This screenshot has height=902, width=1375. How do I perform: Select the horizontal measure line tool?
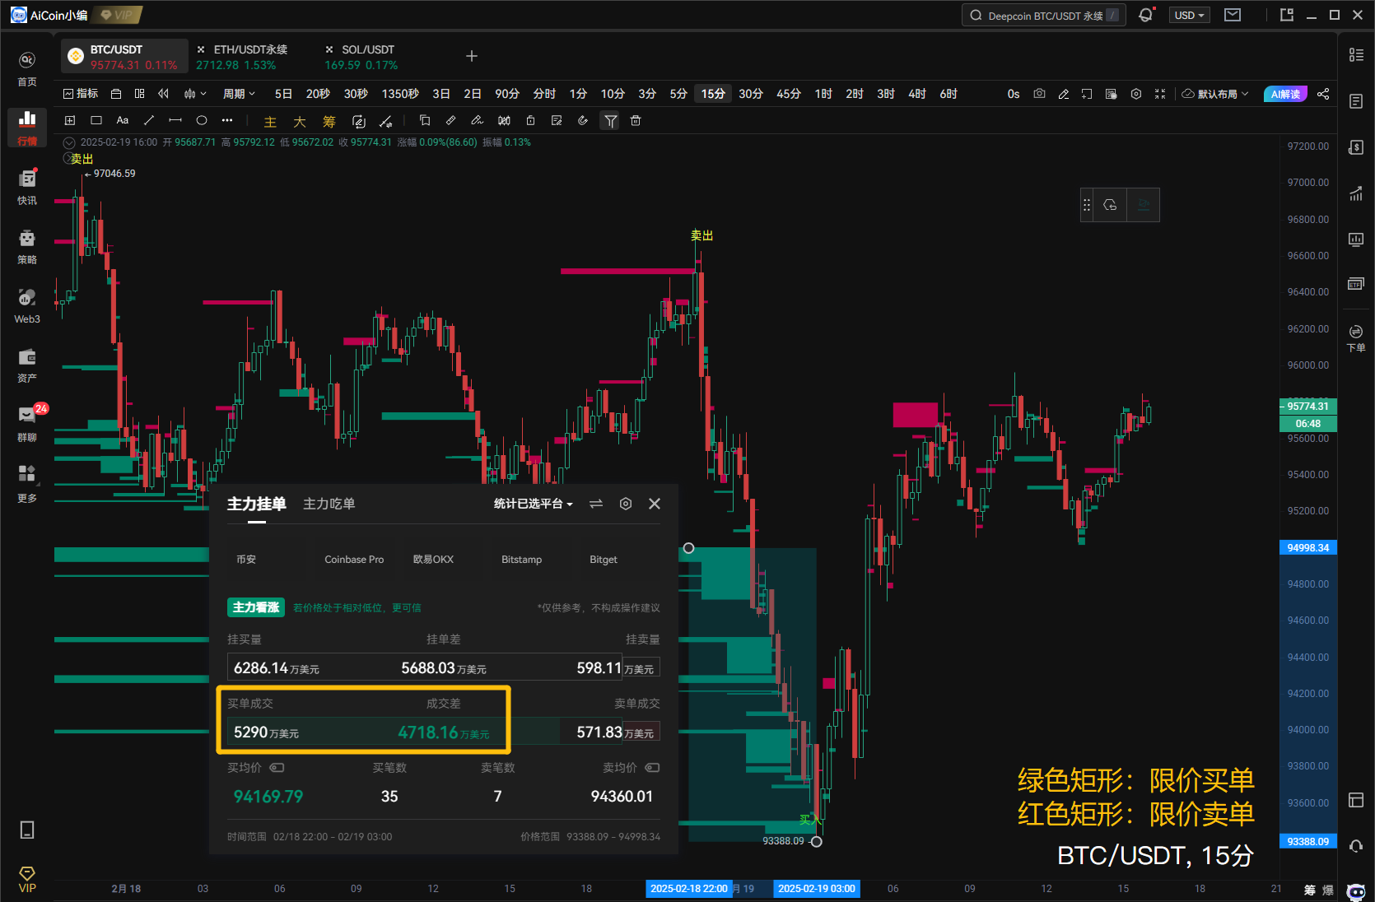pyautogui.click(x=175, y=120)
